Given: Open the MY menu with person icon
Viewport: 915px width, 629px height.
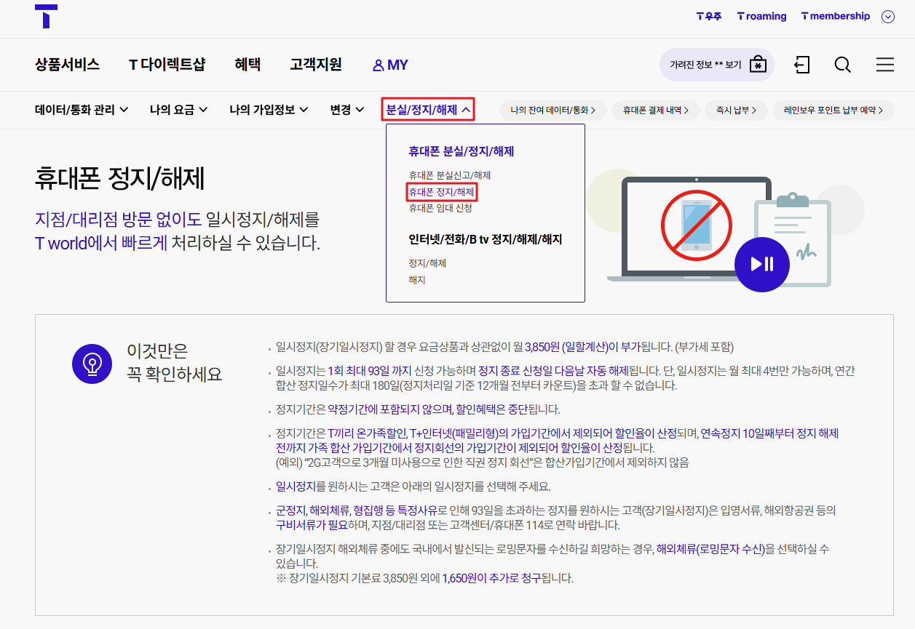Looking at the screenshot, I should [390, 65].
